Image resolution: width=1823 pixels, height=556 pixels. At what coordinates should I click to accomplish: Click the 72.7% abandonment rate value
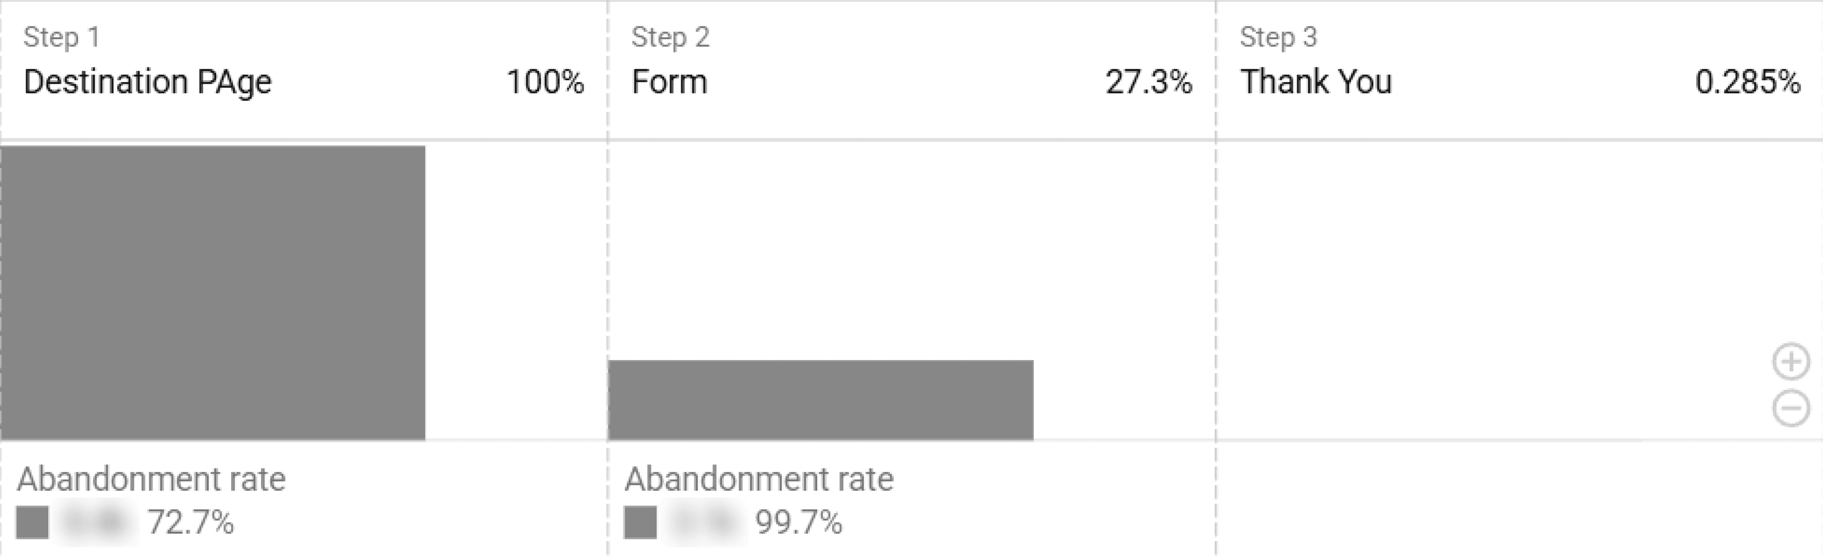tap(190, 523)
